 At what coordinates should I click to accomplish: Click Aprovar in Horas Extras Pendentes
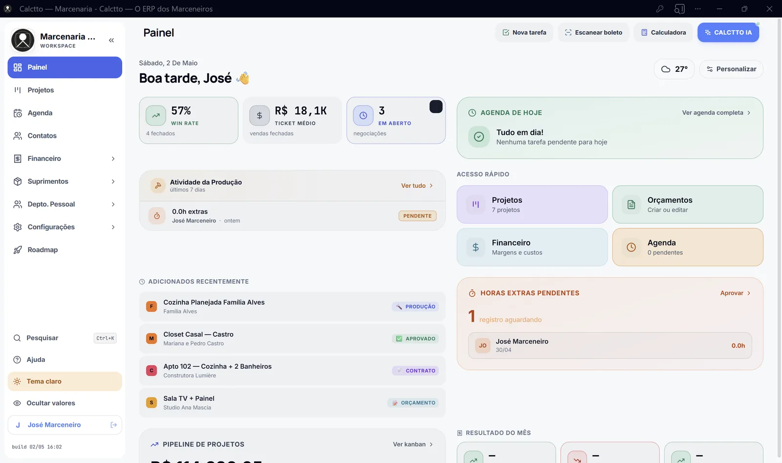coord(736,293)
